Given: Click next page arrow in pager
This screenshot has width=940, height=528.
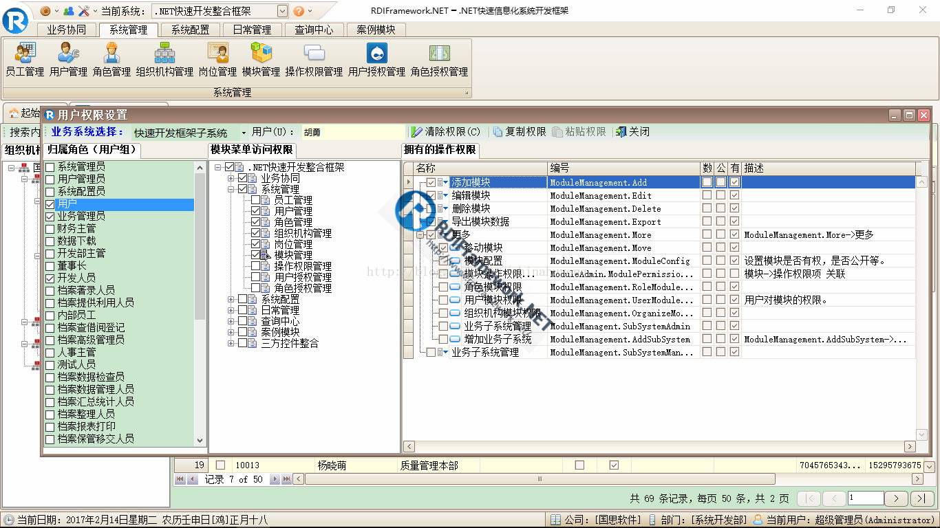Looking at the screenshot, I should (897, 498).
